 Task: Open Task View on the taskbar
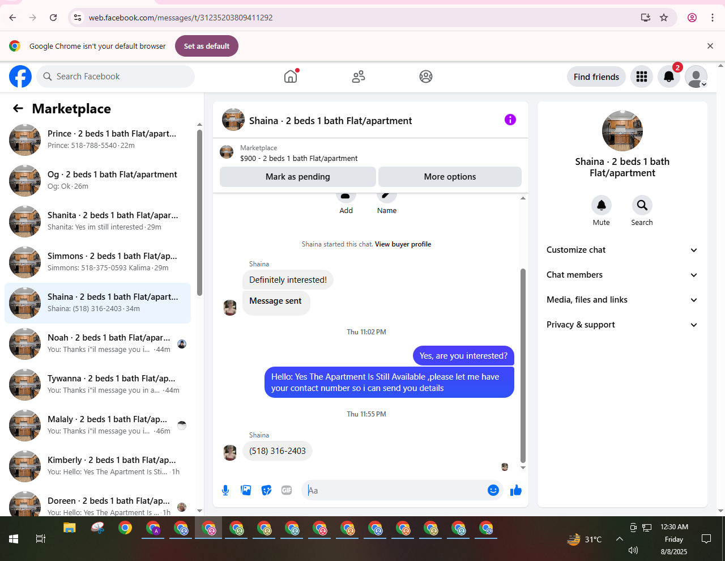pyautogui.click(x=41, y=539)
